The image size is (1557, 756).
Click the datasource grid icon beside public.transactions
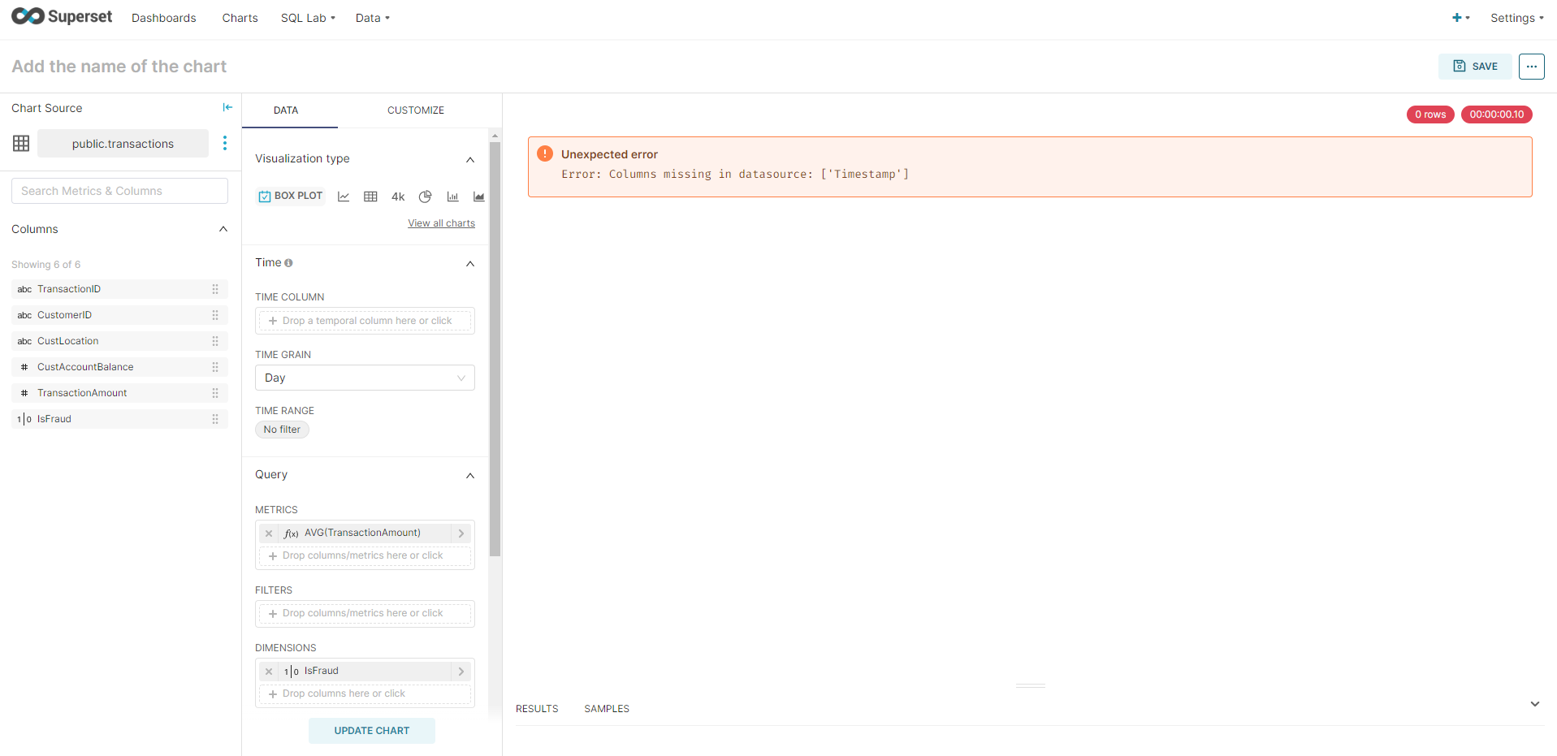20,143
